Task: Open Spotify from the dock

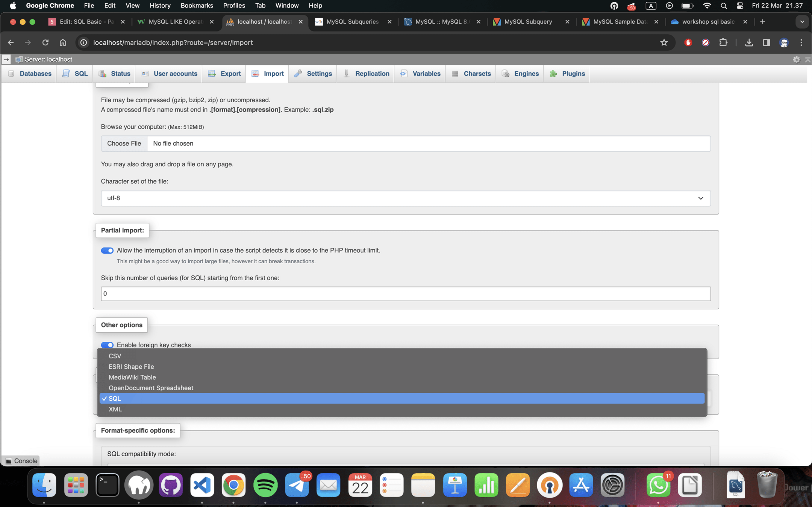Action: (x=265, y=485)
